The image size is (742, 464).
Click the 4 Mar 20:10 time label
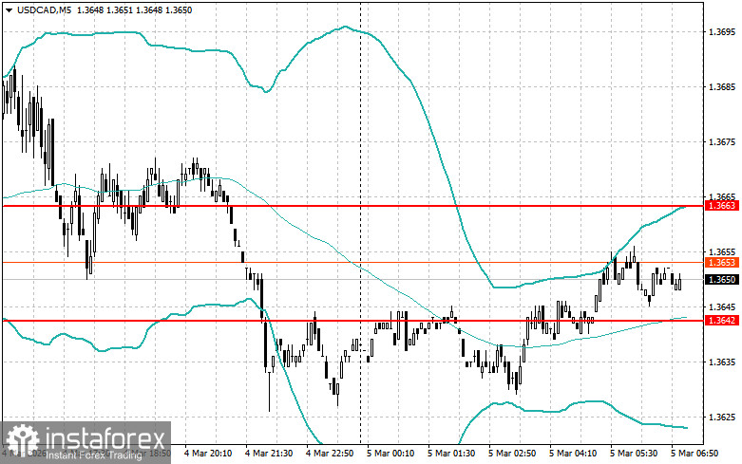click(x=208, y=454)
